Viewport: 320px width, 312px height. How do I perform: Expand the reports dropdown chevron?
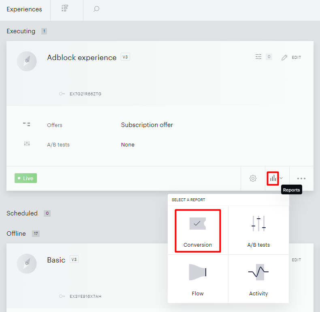[281, 178]
